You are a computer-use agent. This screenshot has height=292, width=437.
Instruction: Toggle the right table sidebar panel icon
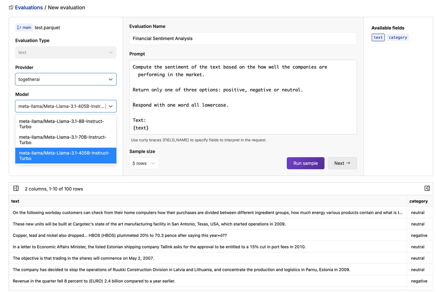[427, 188]
